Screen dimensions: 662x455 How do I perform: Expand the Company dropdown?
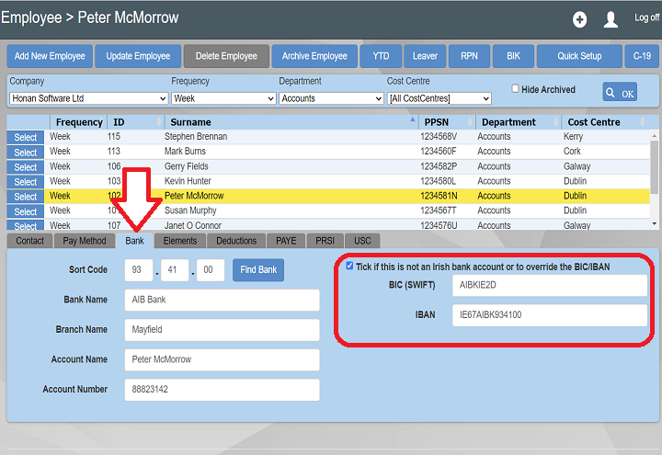88,98
